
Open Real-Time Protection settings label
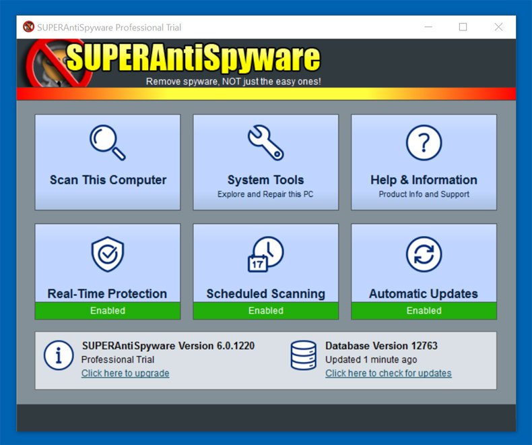click(107, 293)
